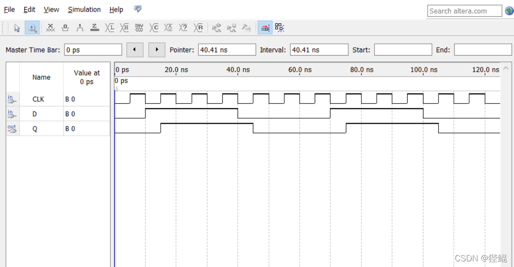Open the Edit menu
Viewport: 514px width, 267px height.
(x=29, y=9)
